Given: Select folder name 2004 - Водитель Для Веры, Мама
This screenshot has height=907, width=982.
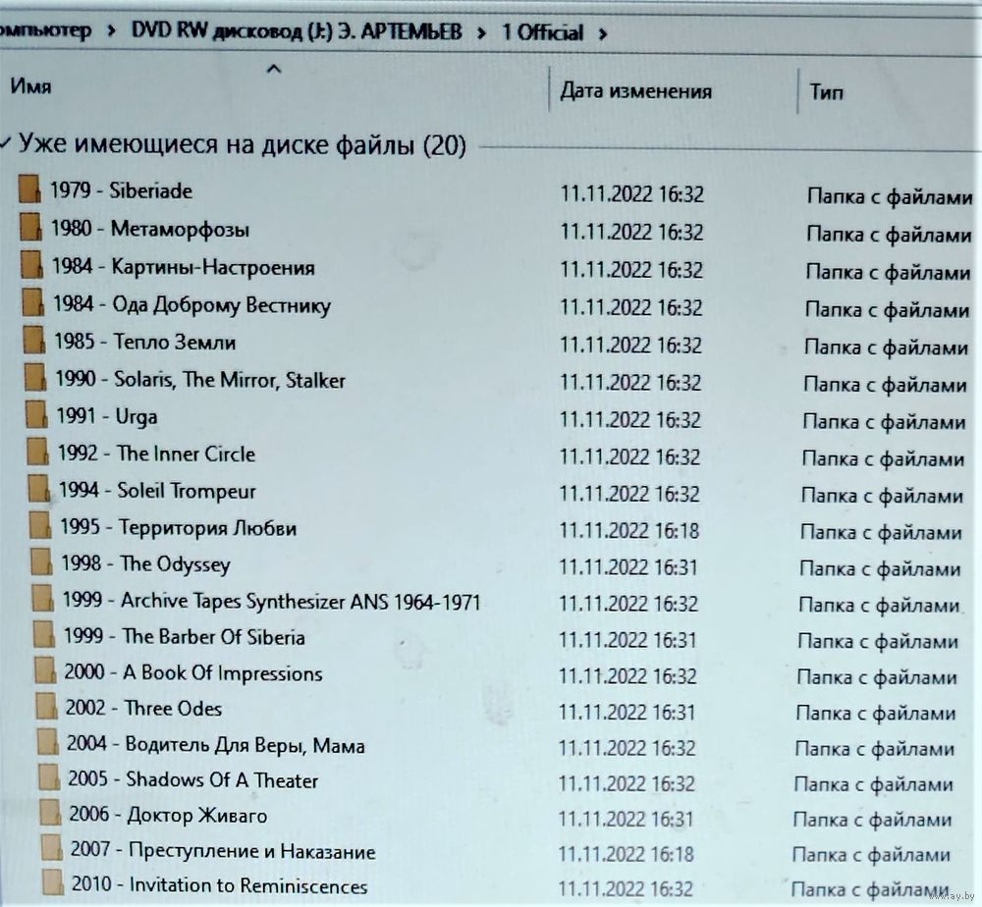Looking at the screenshot, I should click(216, 745).
